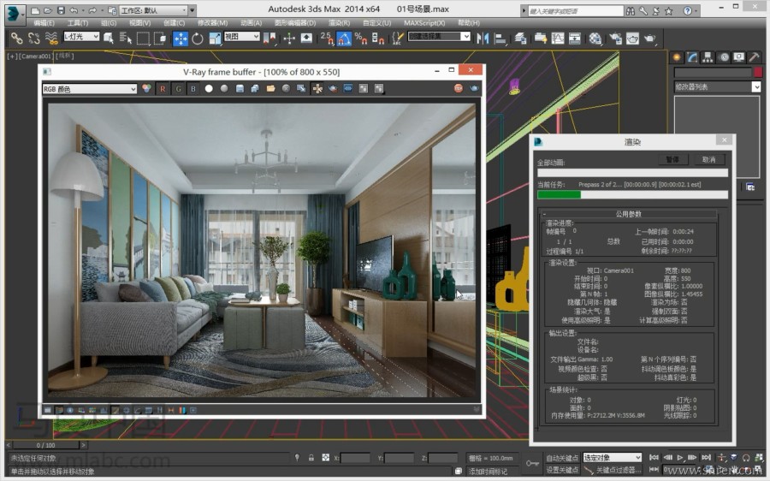Click stop render icon in V-Ray frame buffer

[458, 88]
